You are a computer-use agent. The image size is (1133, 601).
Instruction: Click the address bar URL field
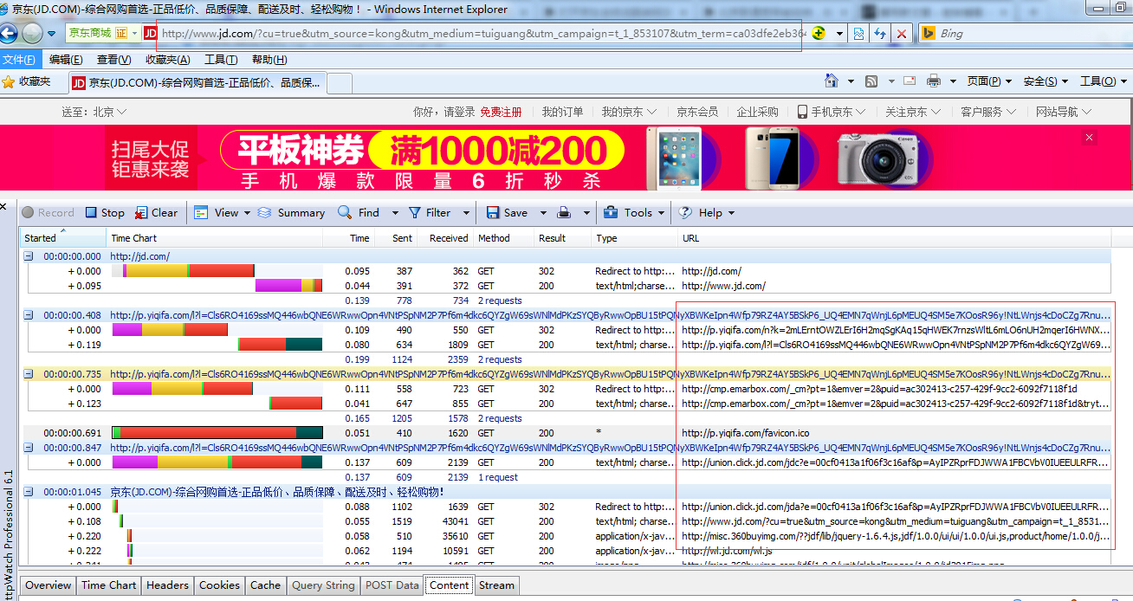483,33
